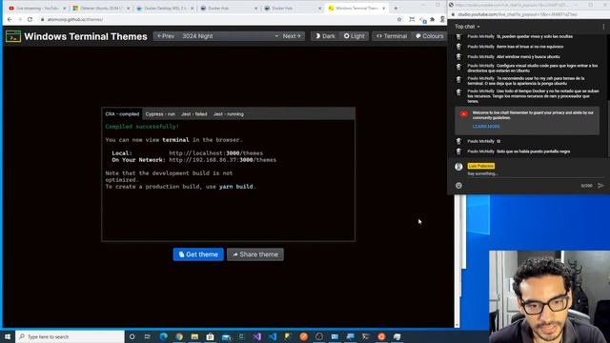This screenshot has width=610, height=343.
Task: Open Microsoft Store from the taskbar
Action: tap(210, 336)
